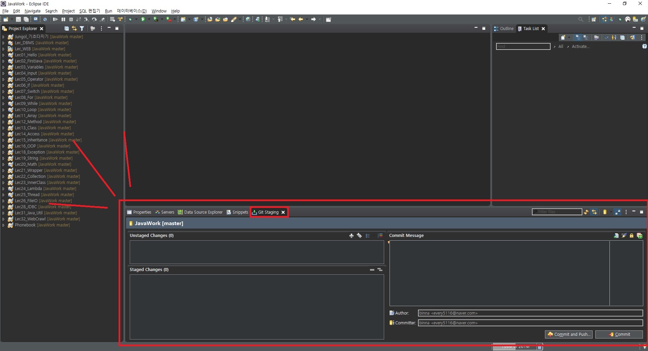This screenshot has width=648, height=351.
Task: Click the Save All toolbar icon
Action: [26, 19]
